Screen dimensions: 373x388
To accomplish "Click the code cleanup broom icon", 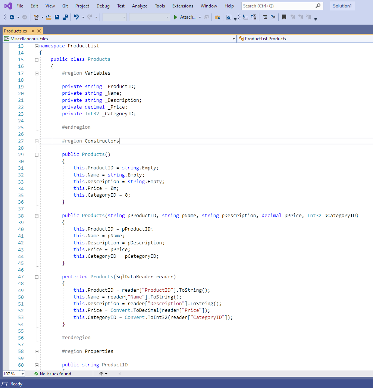I will [x=101, y=373].
